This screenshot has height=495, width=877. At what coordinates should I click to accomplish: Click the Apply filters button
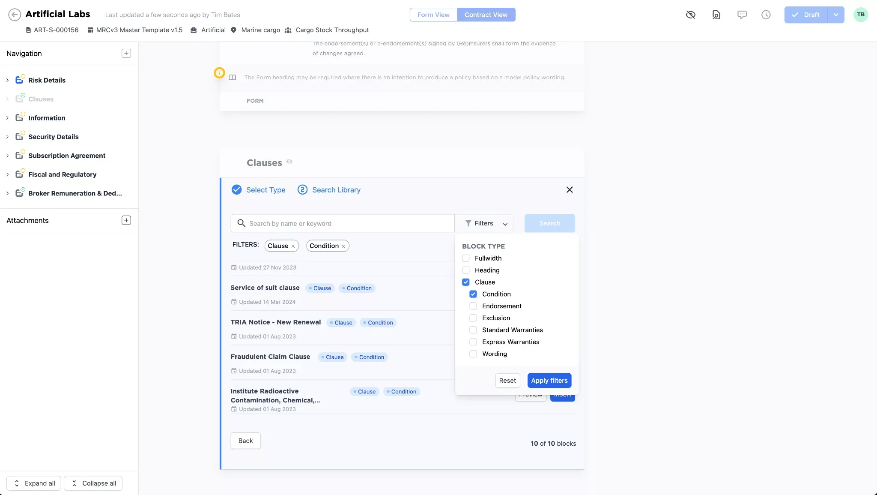pos(549,381)
